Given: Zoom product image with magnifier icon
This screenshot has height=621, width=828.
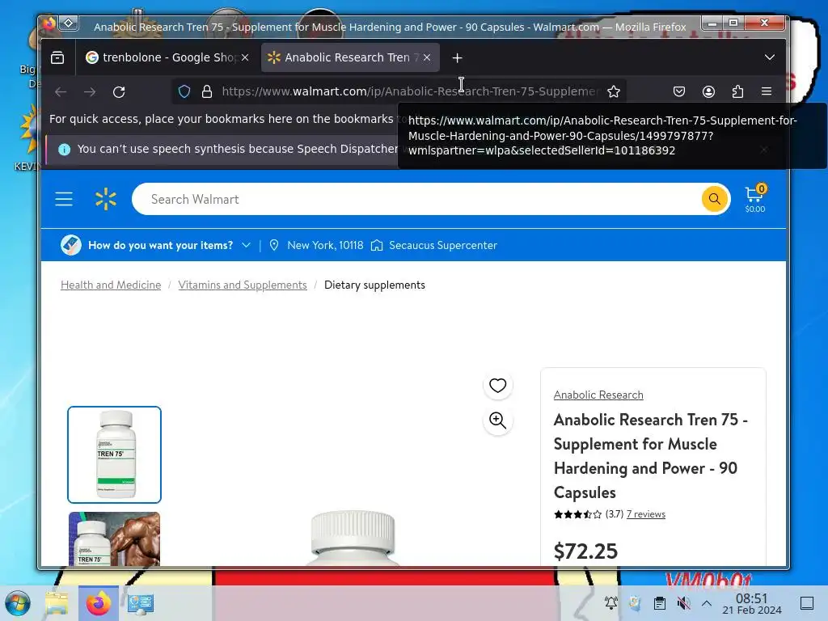Looking at the screenshot, I should click(497, 420).
